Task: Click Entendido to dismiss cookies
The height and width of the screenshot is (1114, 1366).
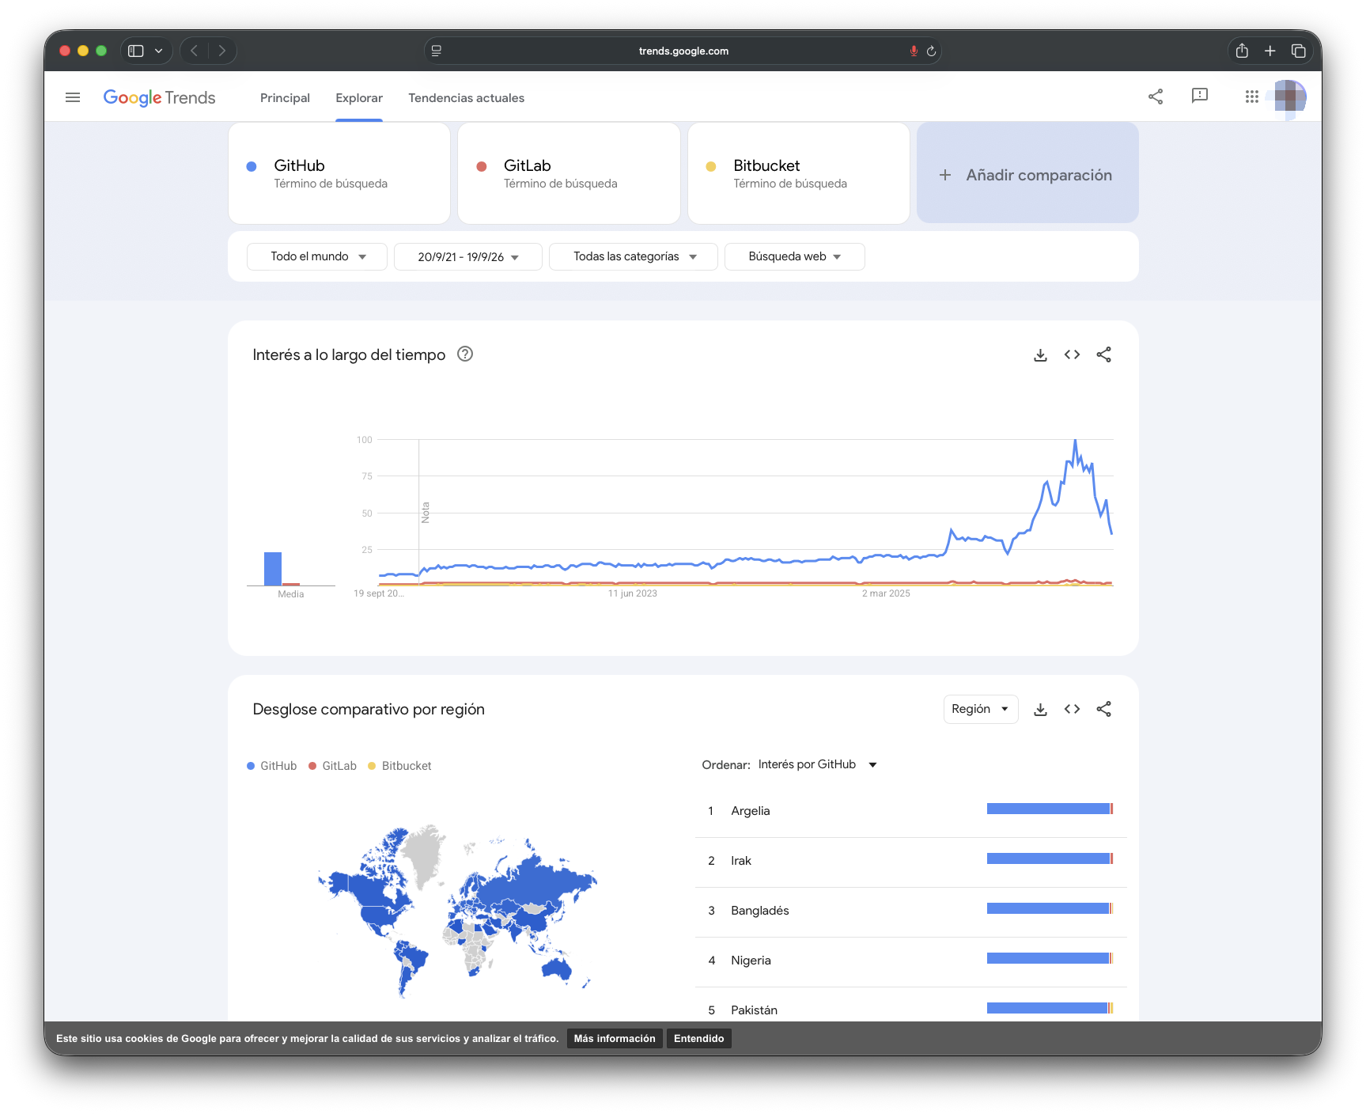Action: click(x=699, y=1039)
